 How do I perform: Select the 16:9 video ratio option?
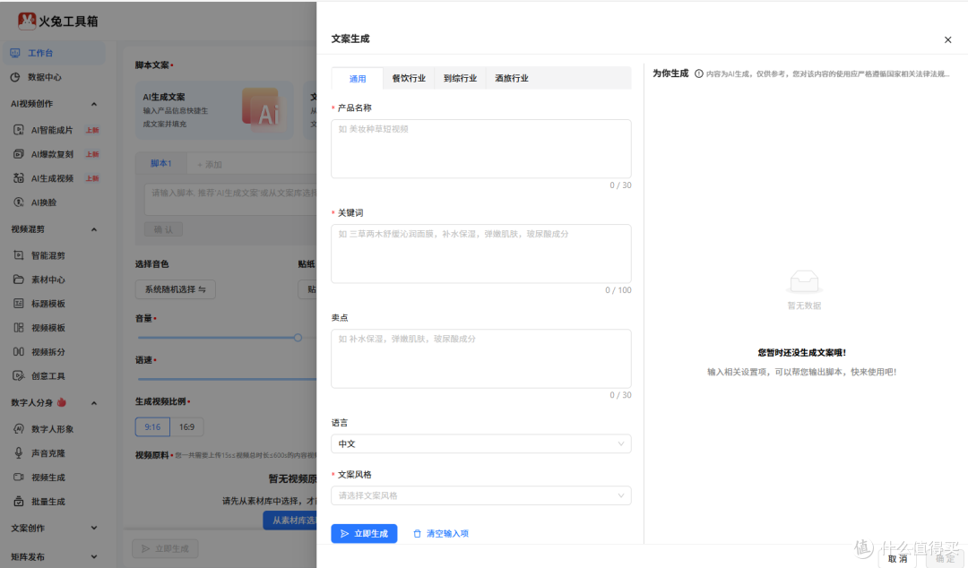pyautogui.click(x=186, y=426)
